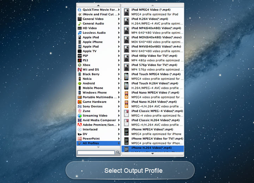Expand the General Video submenu arrow

[119, 19]
